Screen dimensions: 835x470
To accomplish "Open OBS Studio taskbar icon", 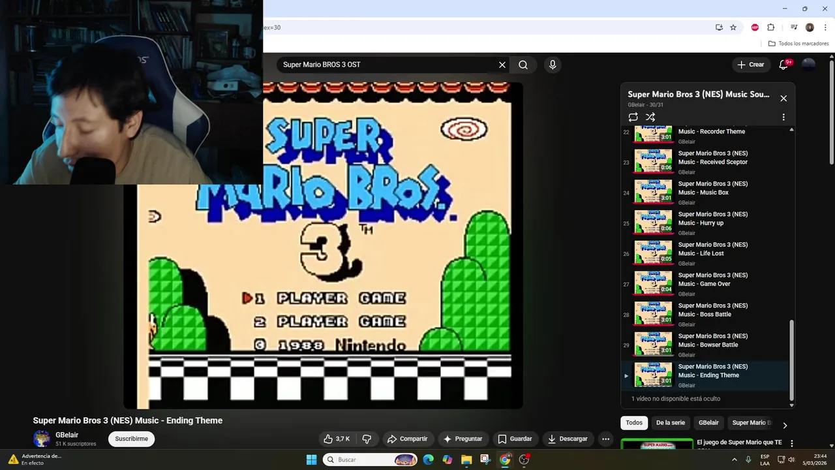I will point(524,460).
